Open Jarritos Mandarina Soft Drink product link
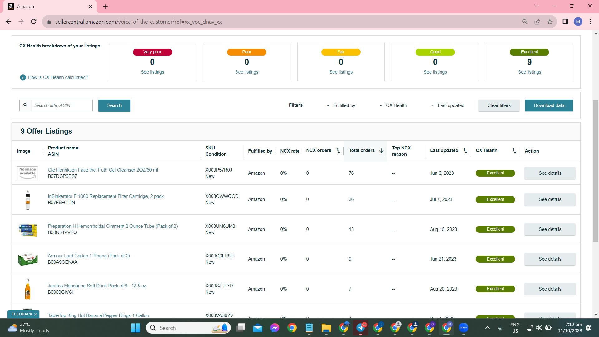The image size is (599, 337). click(97, 286)
